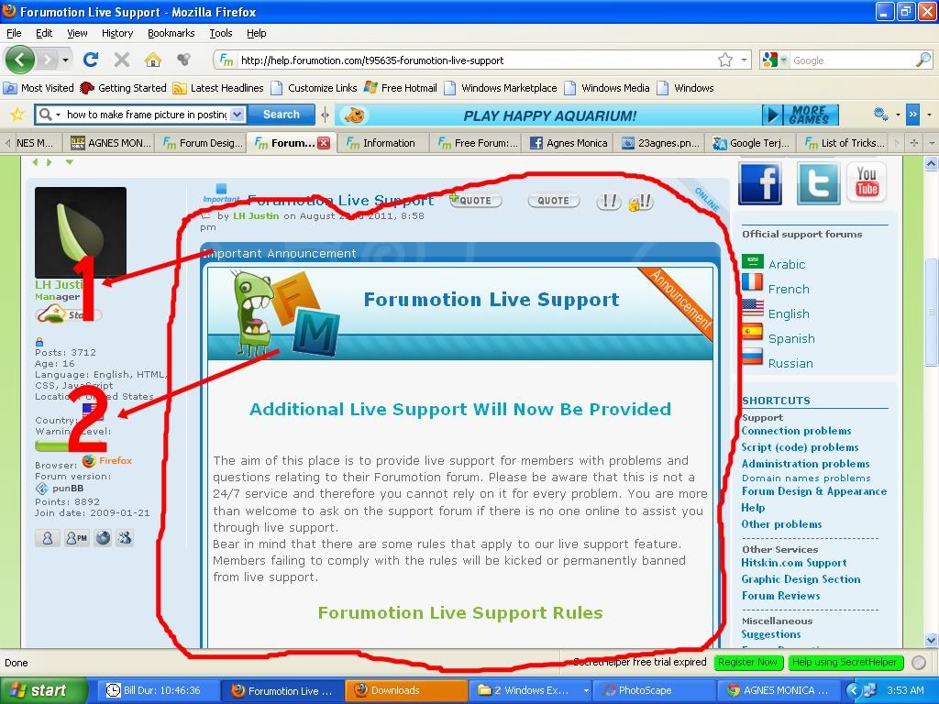View LH Justin's profile icon button

tap(48, 538)
